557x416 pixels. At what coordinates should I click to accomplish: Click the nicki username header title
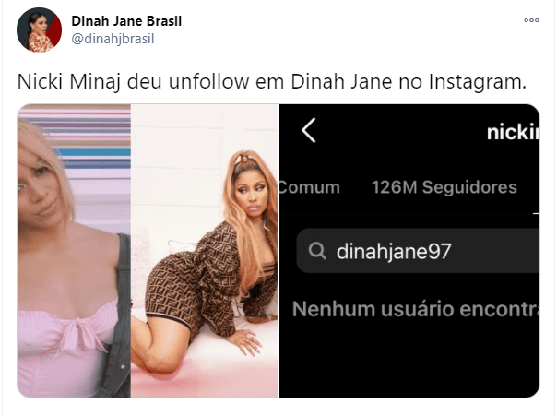point(513,132)
